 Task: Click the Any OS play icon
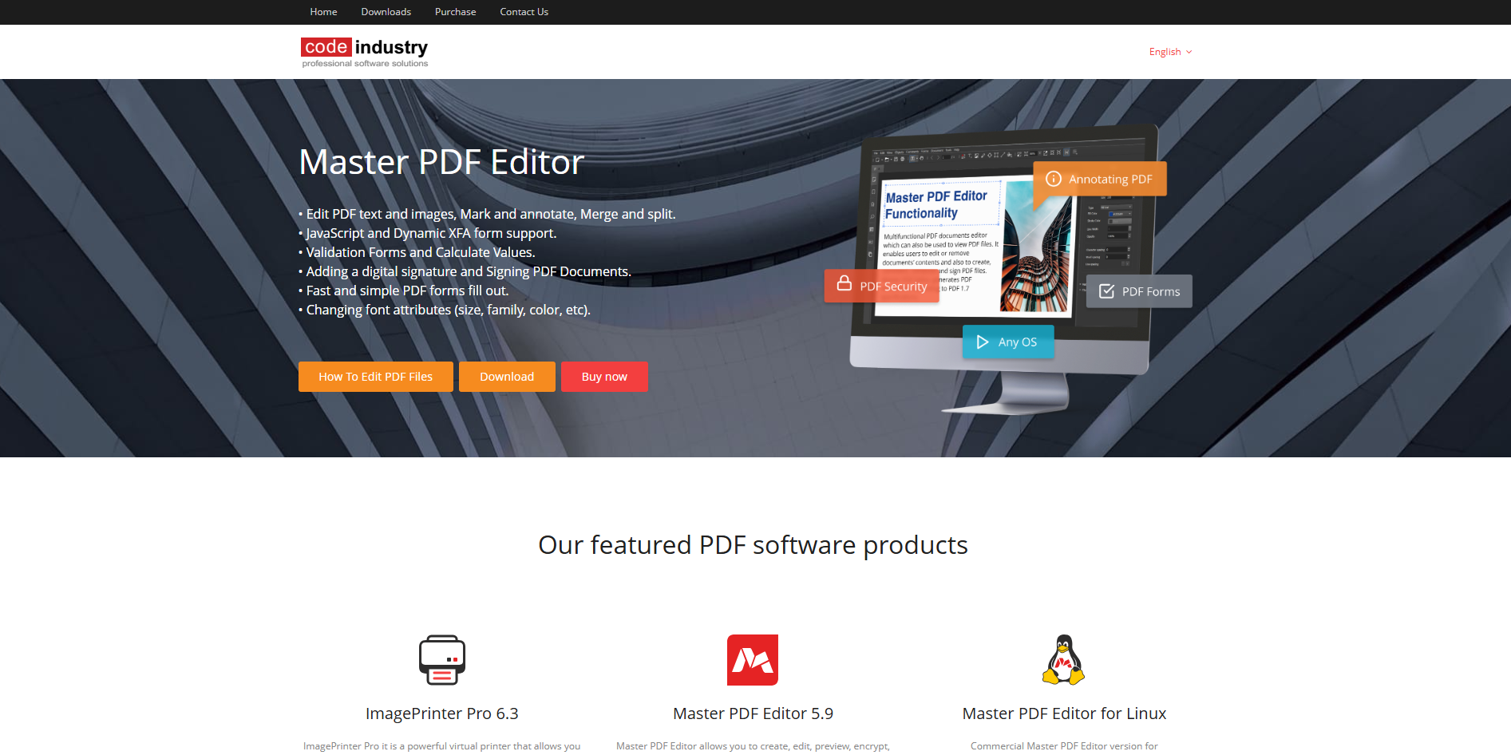[x=983, y=342]
